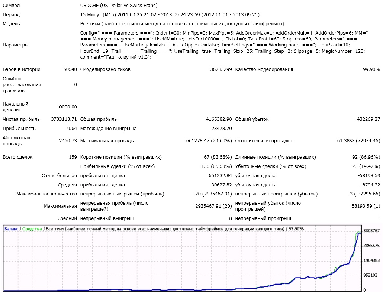The image size is (383, 292).
Task: Click the symbol value USDCHF (US Dollar vs Swiss Franc)
Action: (x=119, y=5)
